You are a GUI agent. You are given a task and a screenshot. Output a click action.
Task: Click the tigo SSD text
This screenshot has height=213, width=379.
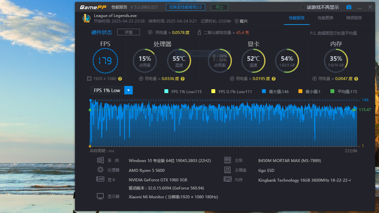[266, 171]
